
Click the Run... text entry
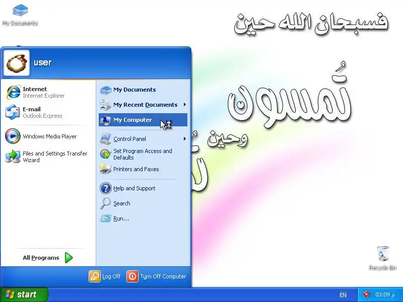coord(121,218)
